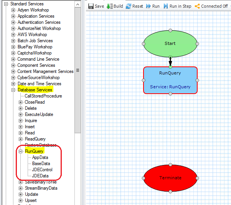231x205 pixels.
Task: Select the red Terminate node
Action: pyautogui.click(x=170, y=178)
